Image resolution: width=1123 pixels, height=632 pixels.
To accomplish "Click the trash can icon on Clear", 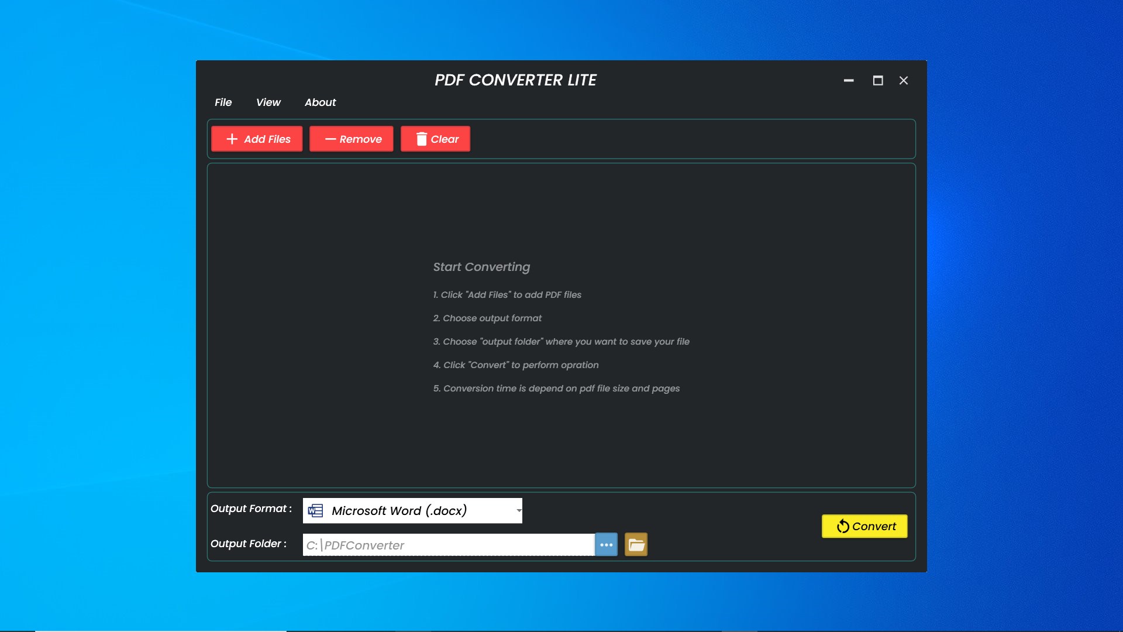I will point(421,139).
